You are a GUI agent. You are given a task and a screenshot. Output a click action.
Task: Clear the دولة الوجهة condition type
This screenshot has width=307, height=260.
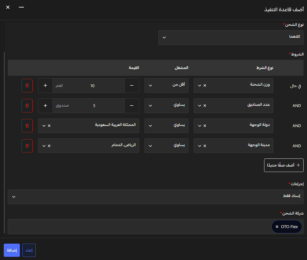point(205,126)
